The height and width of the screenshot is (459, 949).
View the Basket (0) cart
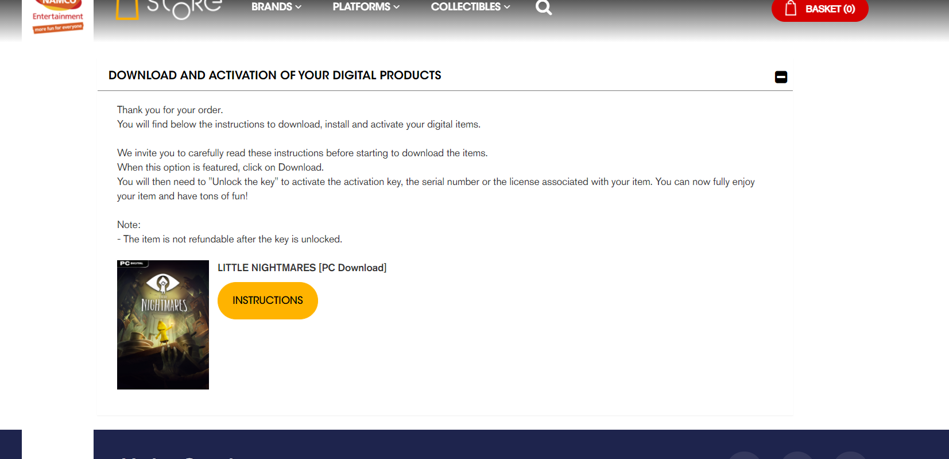pos(820,9)
